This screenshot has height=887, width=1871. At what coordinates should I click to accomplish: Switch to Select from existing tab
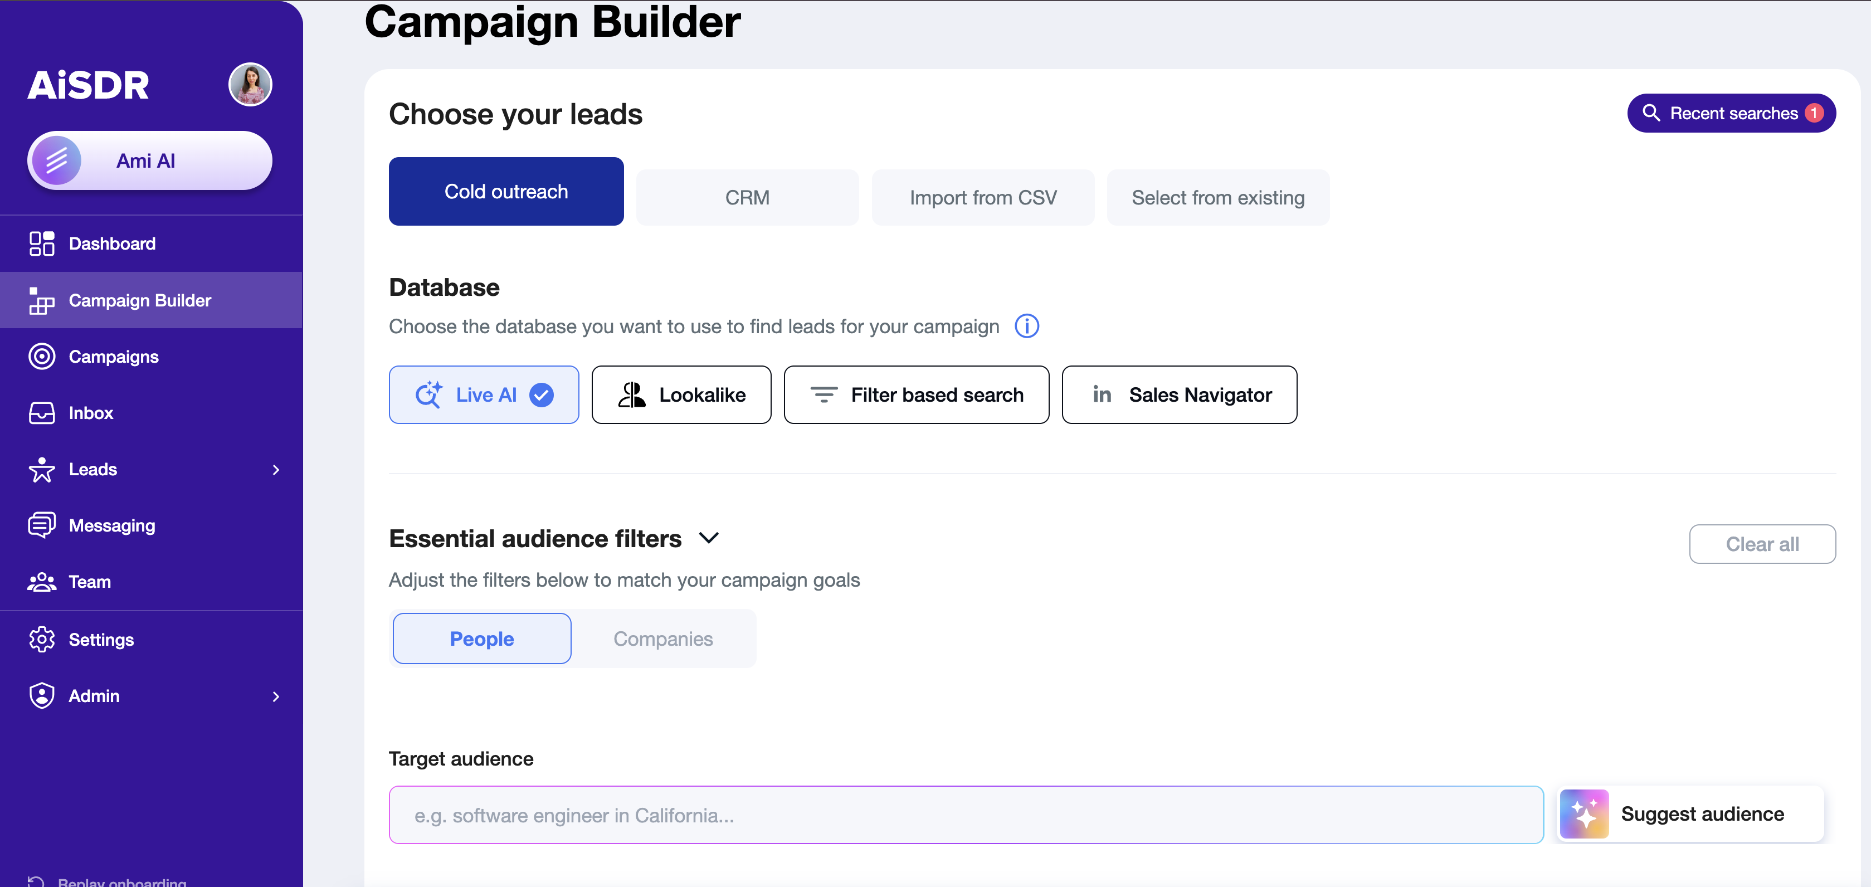point(1218,198)
